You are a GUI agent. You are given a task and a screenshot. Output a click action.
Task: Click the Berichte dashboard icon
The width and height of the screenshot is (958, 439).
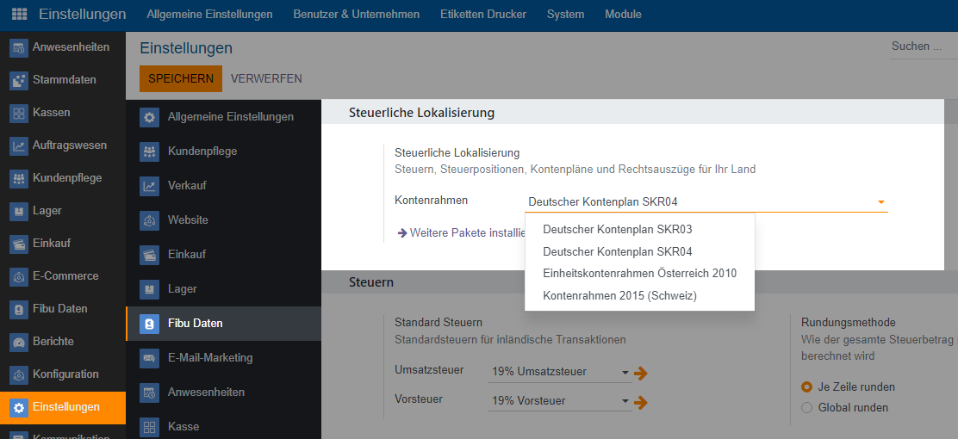pyautogui.click(x=19, y=342)
